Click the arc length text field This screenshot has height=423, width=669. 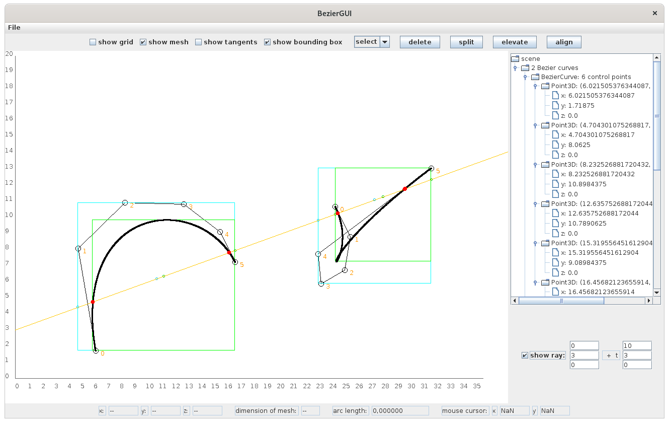click(x=400, y=411)
